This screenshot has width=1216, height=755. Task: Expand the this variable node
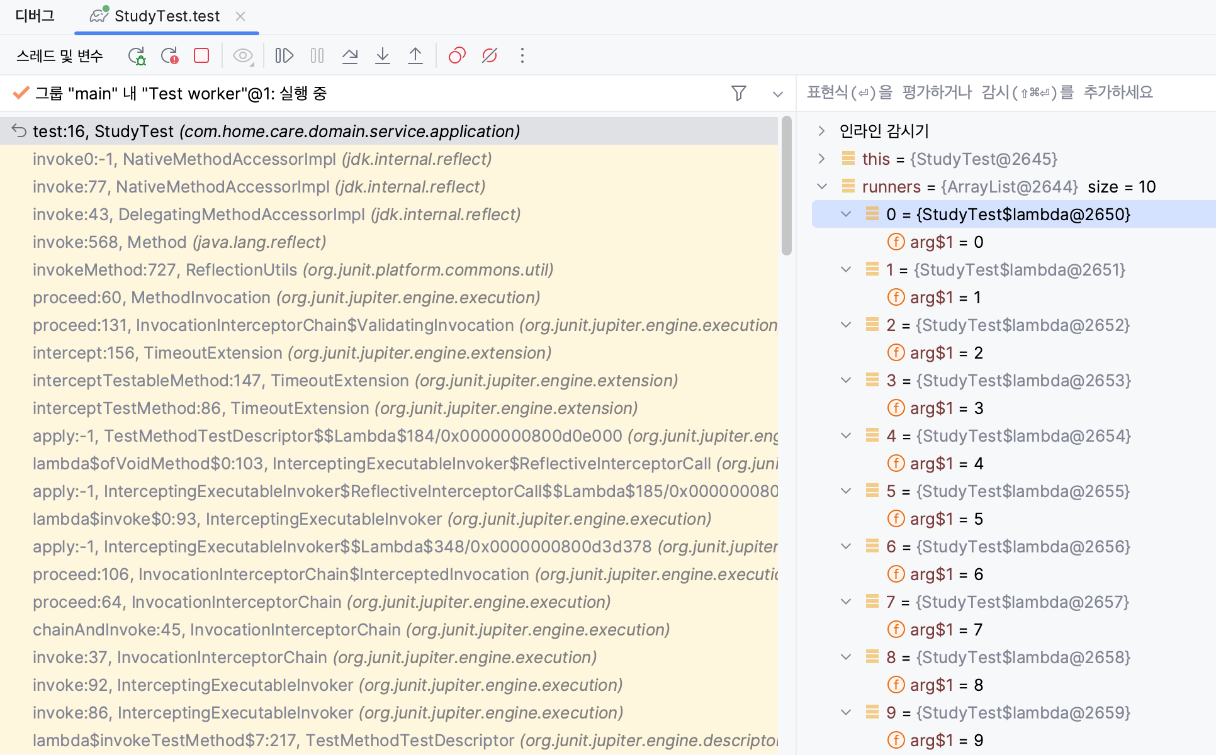click(x=821, y=159)
